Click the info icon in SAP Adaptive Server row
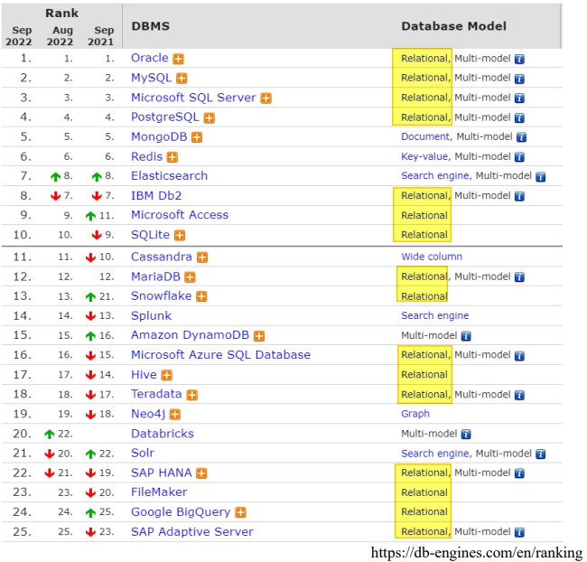The width and height of the screenshot is (587, 562). (x=519, y=532)
